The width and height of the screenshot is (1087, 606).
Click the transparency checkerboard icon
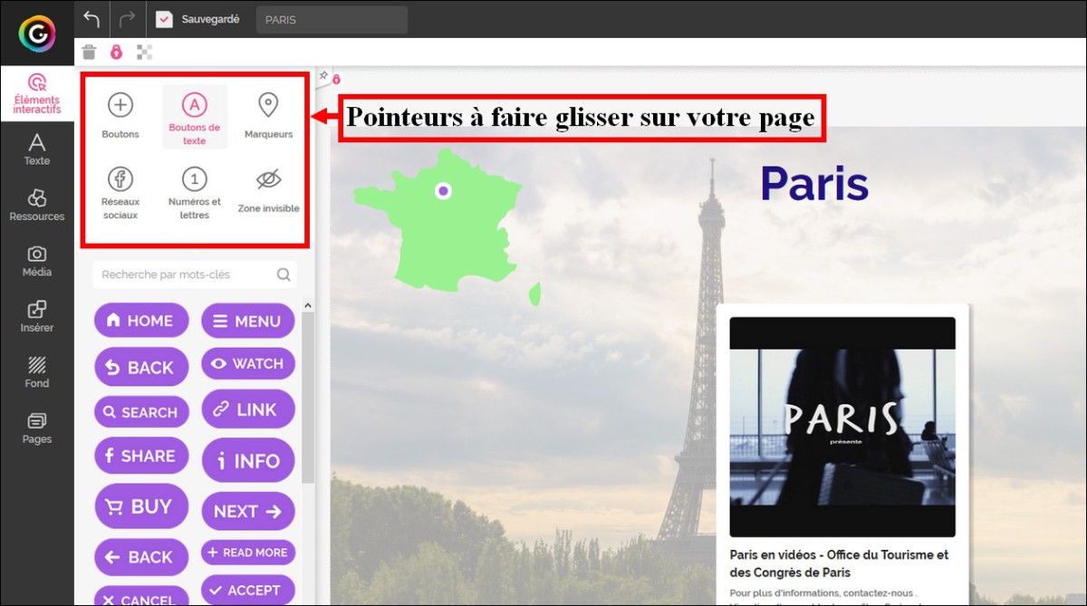coord(144,52)
